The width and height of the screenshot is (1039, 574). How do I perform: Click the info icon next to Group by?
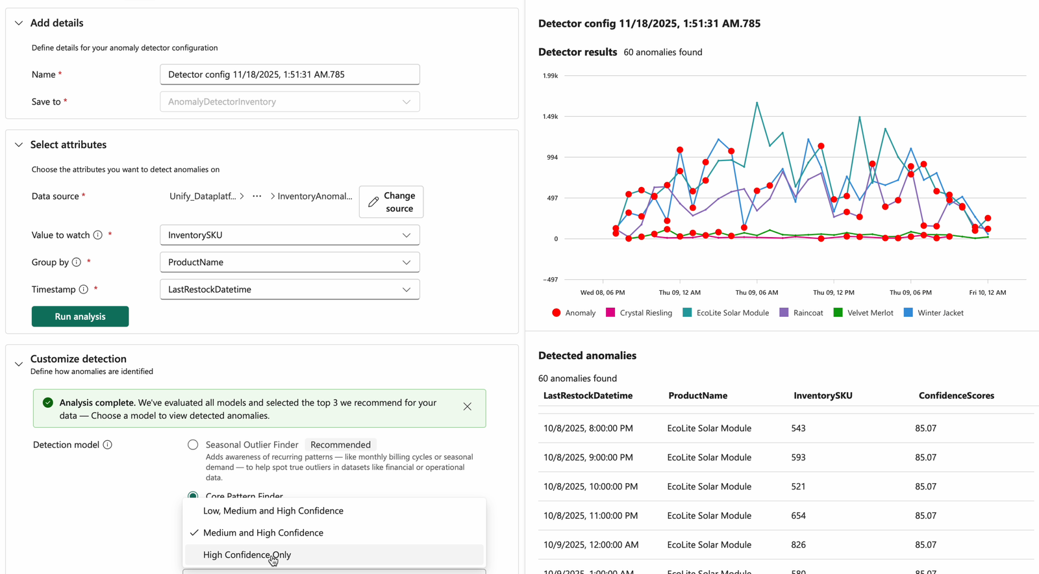[x=77, y=262]
